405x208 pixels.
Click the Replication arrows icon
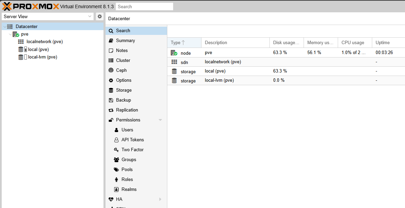pos(111,110)
